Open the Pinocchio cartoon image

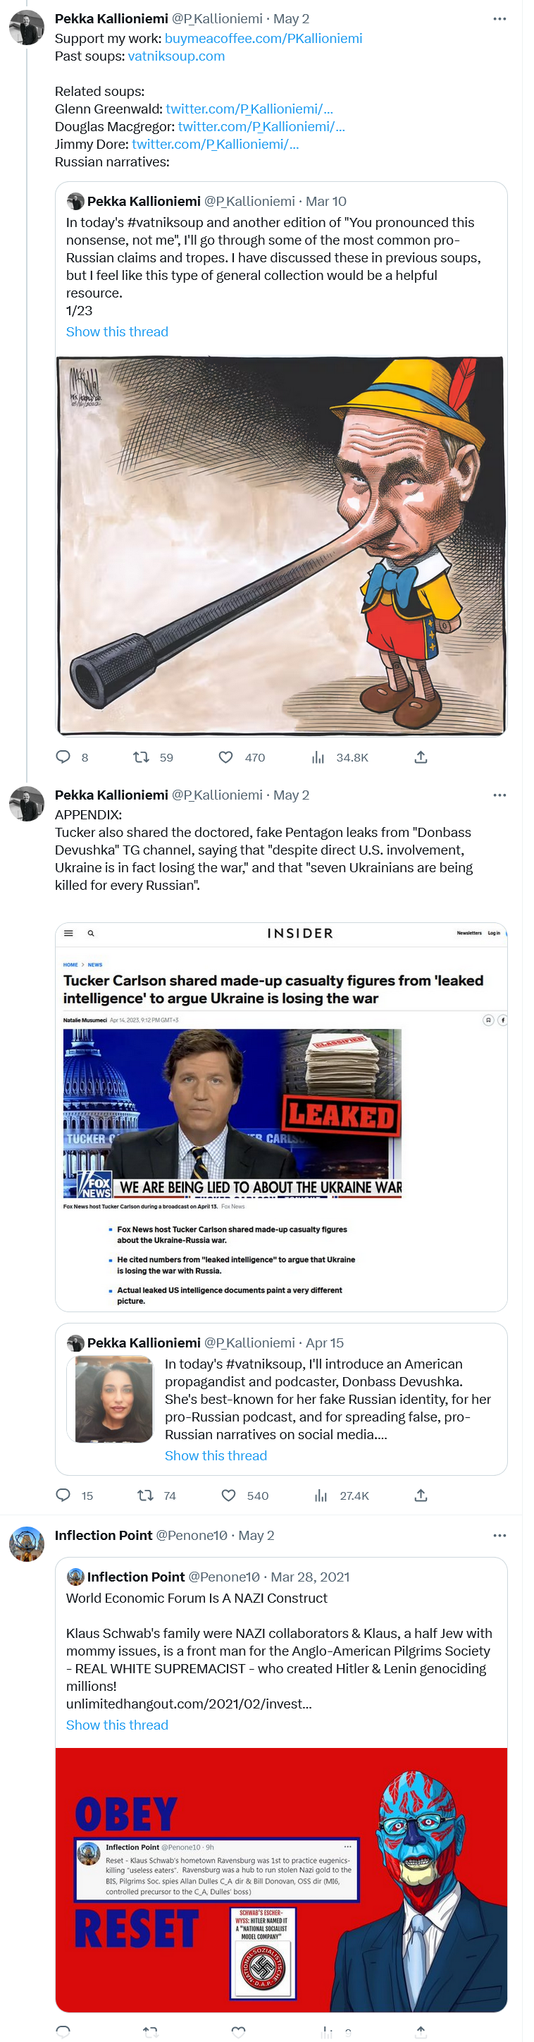280,545
